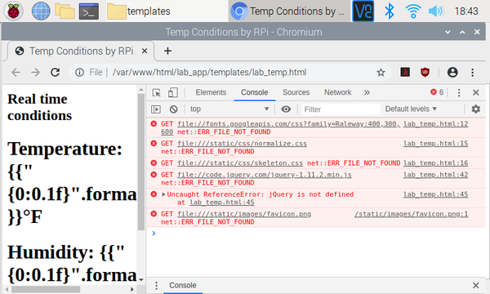The image size is (490, 294).
Task: Open the uBlock Origin extension
Action: (425, 72)
